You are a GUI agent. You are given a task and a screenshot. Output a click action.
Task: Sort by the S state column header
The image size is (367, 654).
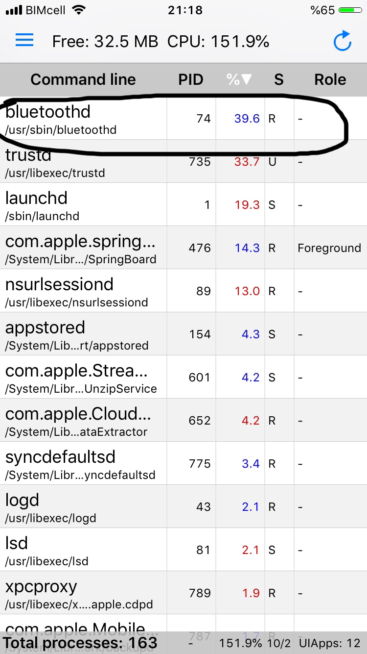pyautogui.click(x=279, y=79)
